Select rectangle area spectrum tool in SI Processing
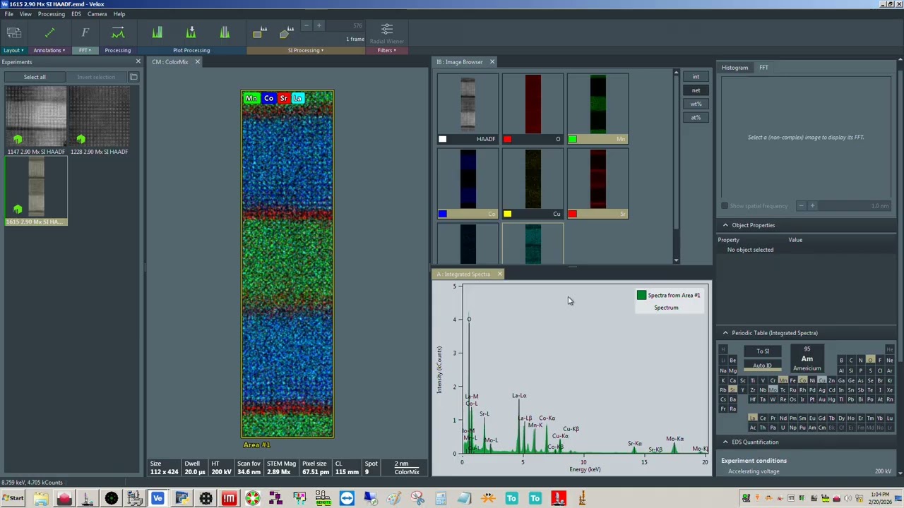The image size is (904, 508). (259, 32)
